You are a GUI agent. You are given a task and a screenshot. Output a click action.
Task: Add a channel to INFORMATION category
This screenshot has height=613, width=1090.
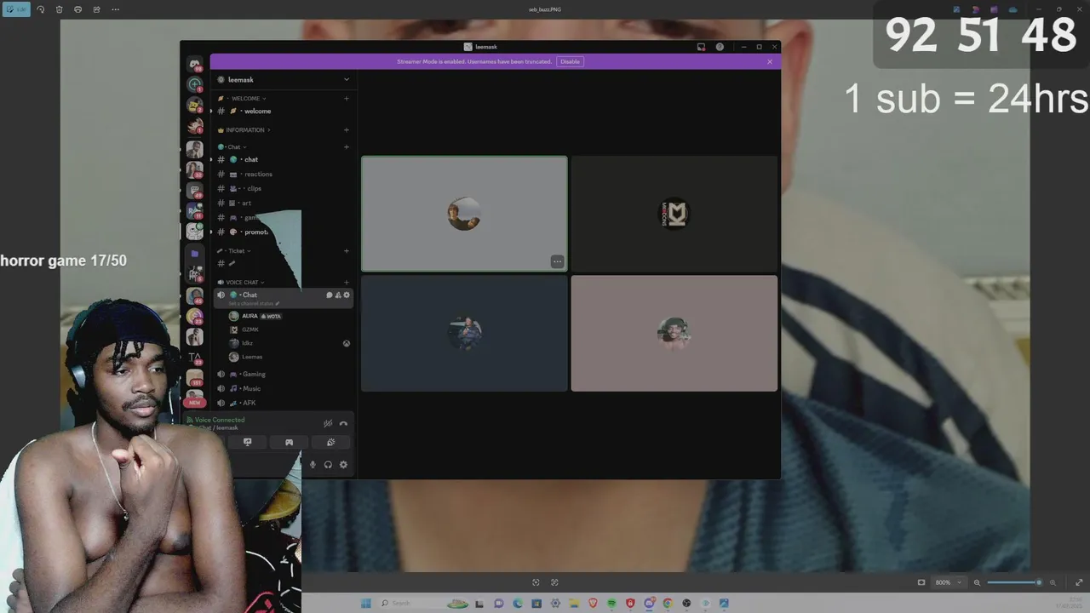(x=346, y=130)
